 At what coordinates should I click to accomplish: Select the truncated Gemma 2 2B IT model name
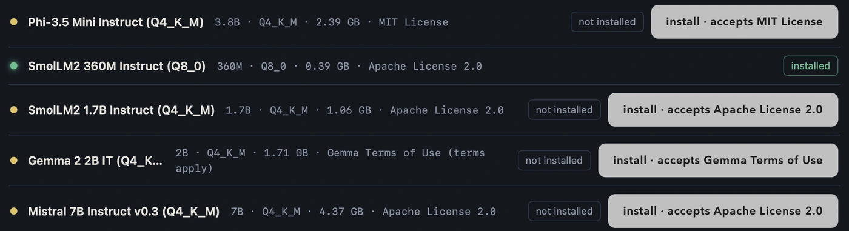click(95, 160)
